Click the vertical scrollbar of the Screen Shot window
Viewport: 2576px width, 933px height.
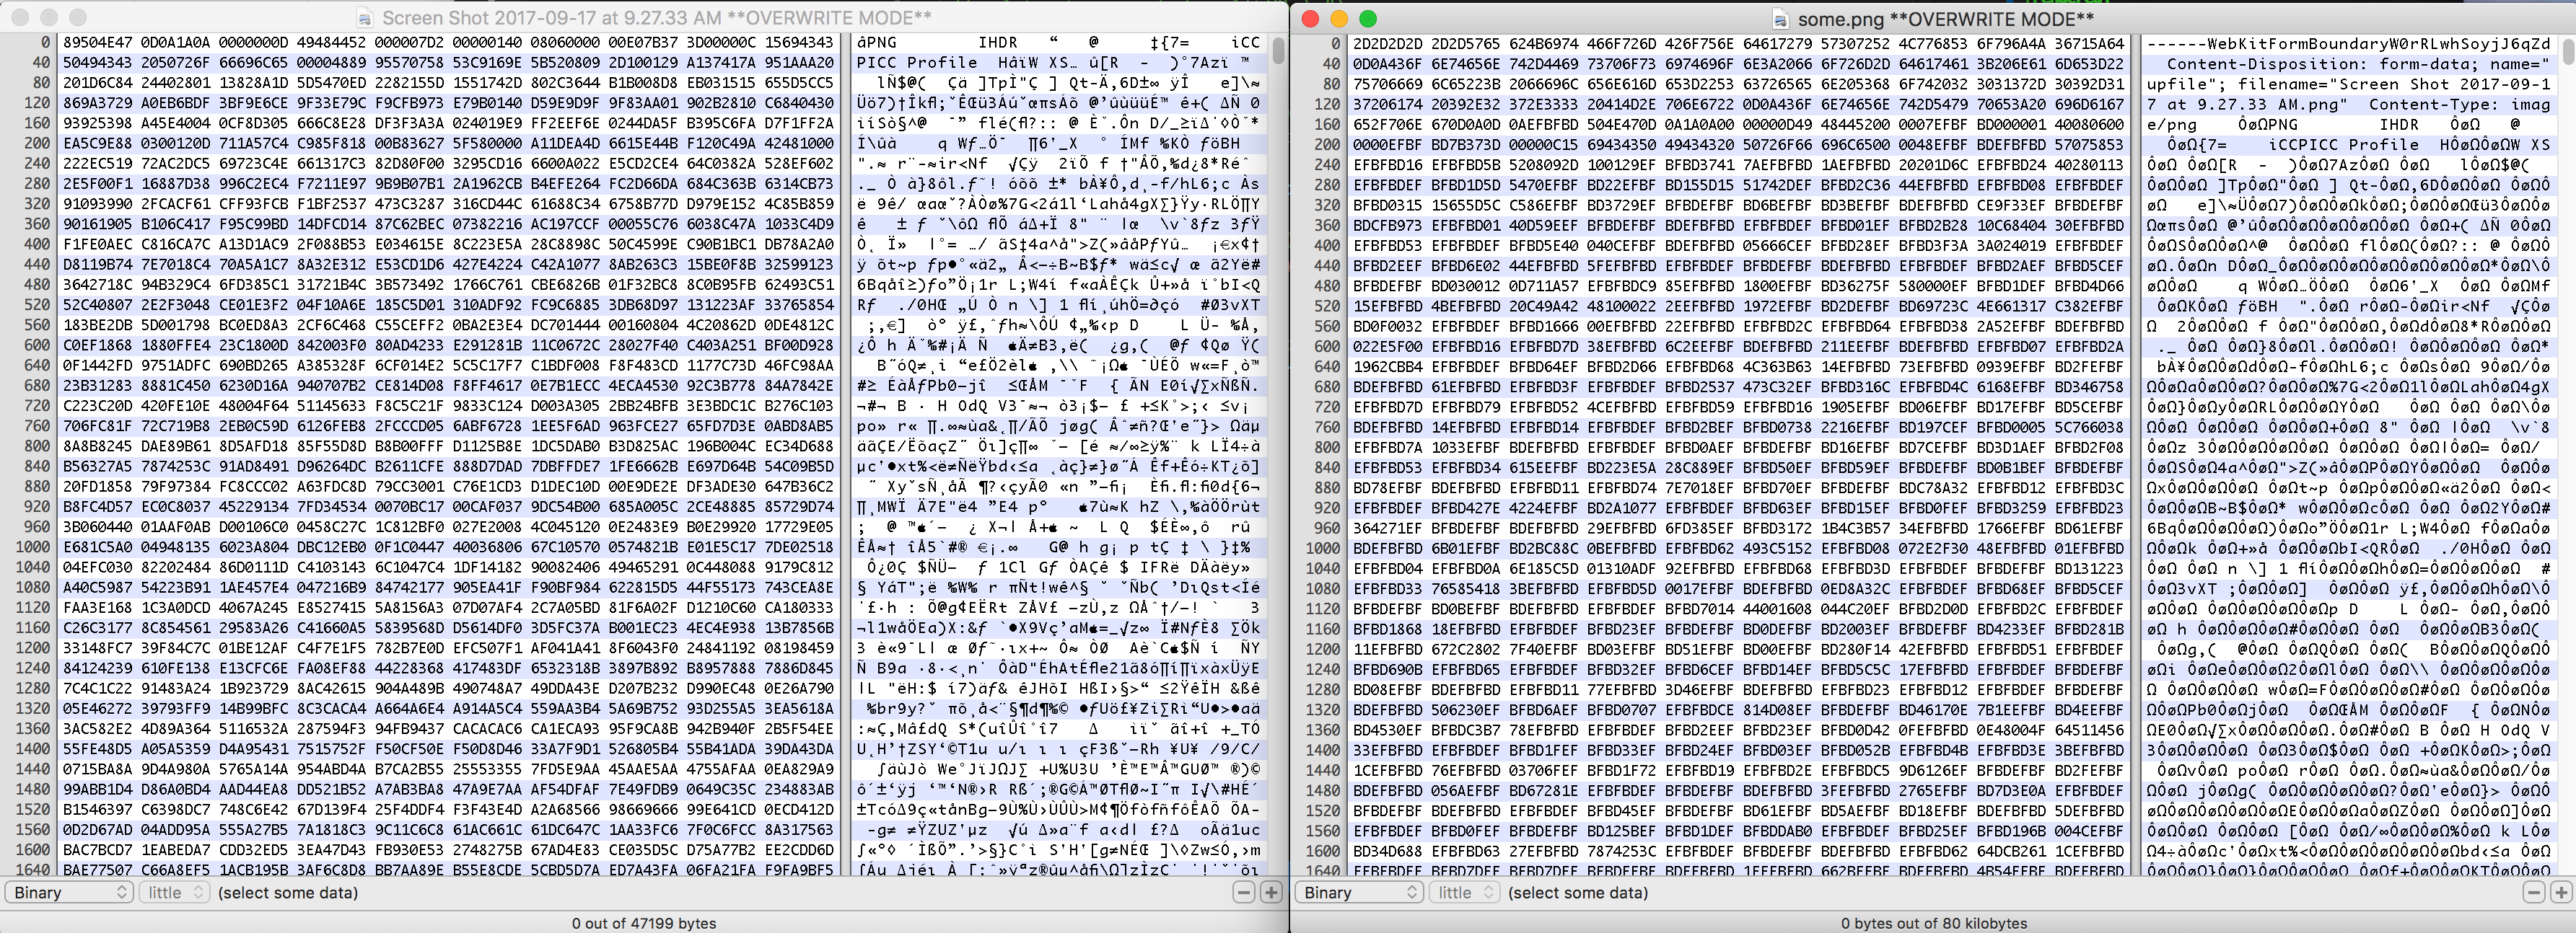[x=1278, y=50]
